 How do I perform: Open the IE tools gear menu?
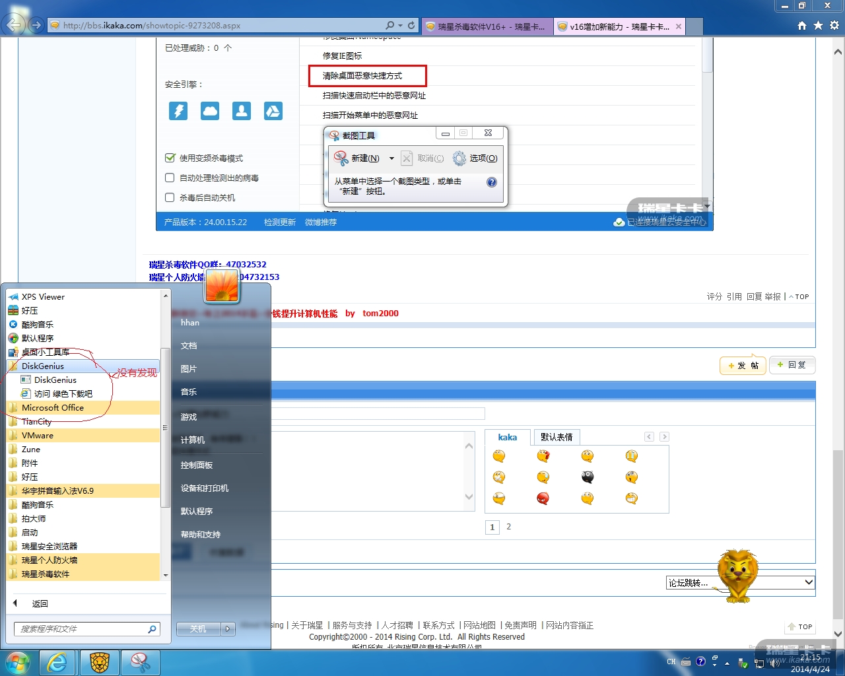(834, 25)
